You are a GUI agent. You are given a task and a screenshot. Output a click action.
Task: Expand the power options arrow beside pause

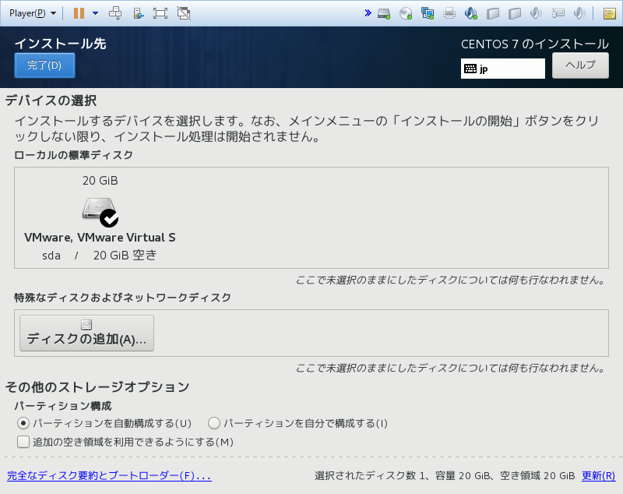95,13
